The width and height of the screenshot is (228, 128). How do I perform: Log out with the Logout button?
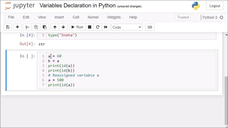(214, 6)
